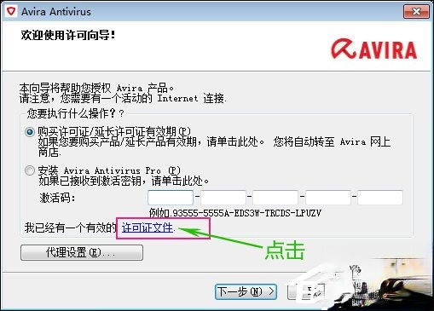Close the Avira Antivirus dialog
The image size is (434, 311).
click(416, 12)
